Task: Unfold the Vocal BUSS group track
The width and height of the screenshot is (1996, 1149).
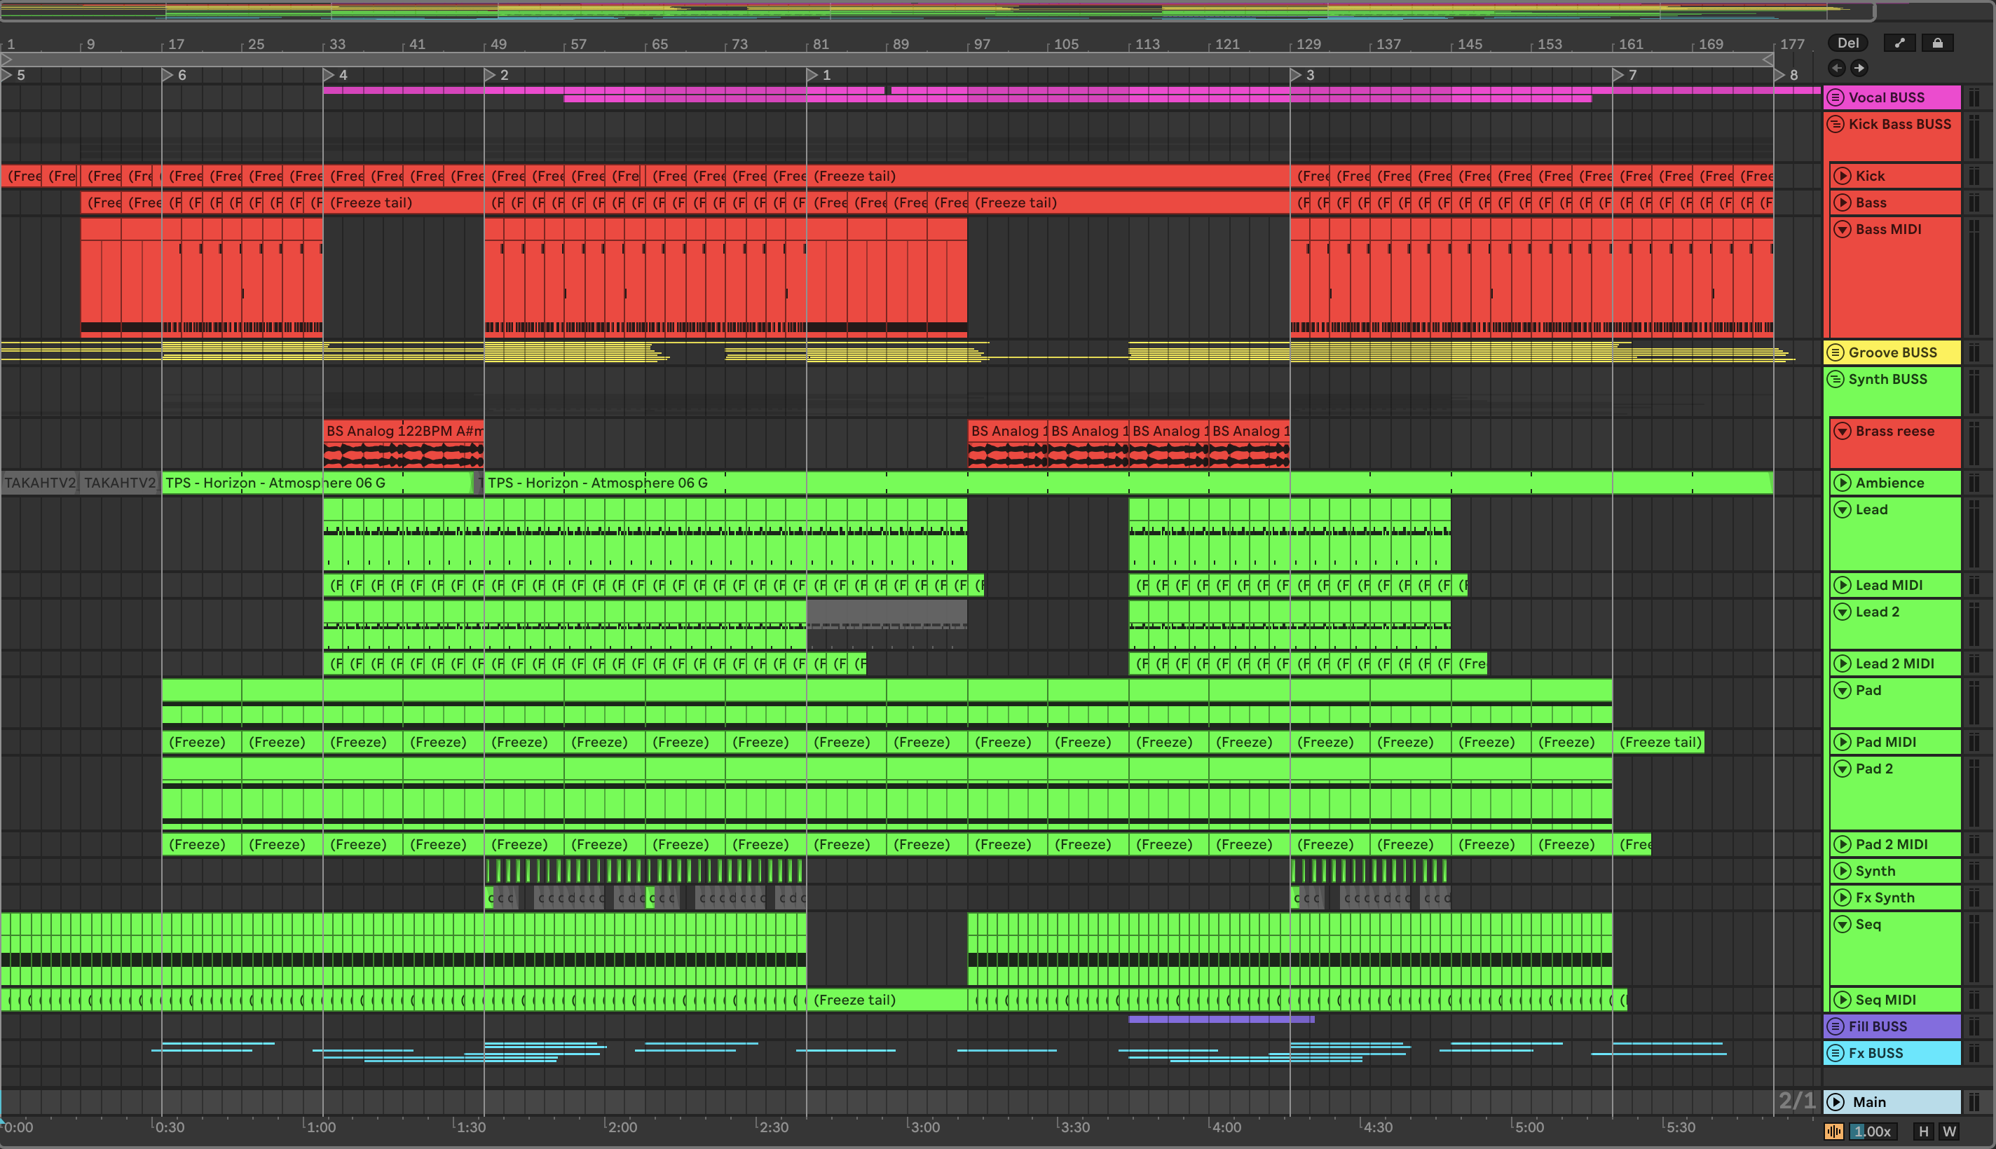Action: coord(1836,97)
